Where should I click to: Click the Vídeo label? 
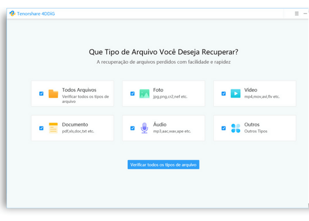[251, 90]
